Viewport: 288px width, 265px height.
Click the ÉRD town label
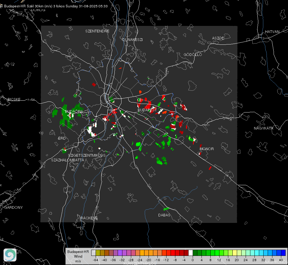tap(62, 138)
